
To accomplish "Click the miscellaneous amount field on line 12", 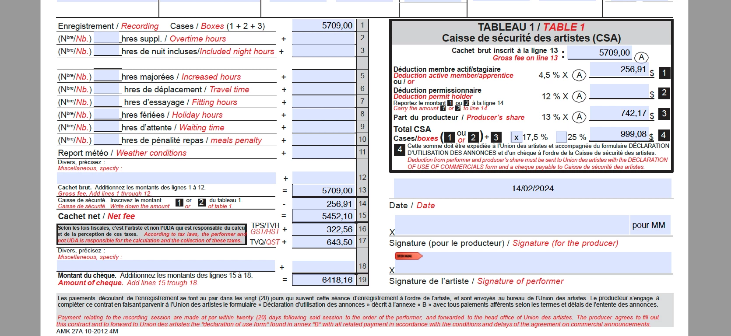I will pyautogui.click(x=323, y=178).
